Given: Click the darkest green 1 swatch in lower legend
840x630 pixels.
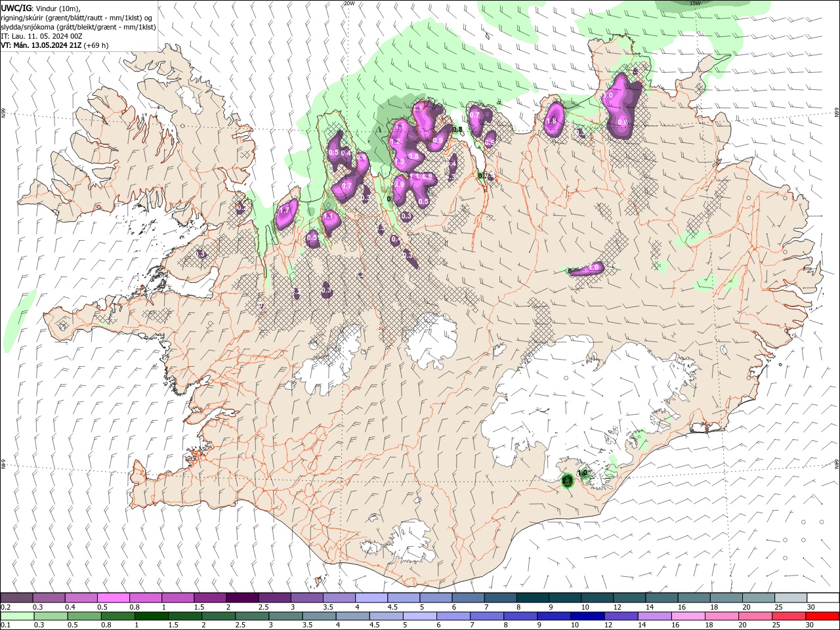Looking at the screenshot, I should (152, 616).
